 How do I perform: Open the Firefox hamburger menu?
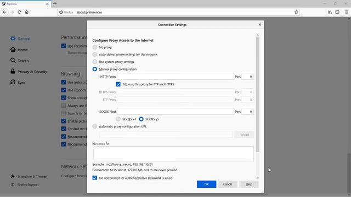pyautogui.click(x=346, y=12)
